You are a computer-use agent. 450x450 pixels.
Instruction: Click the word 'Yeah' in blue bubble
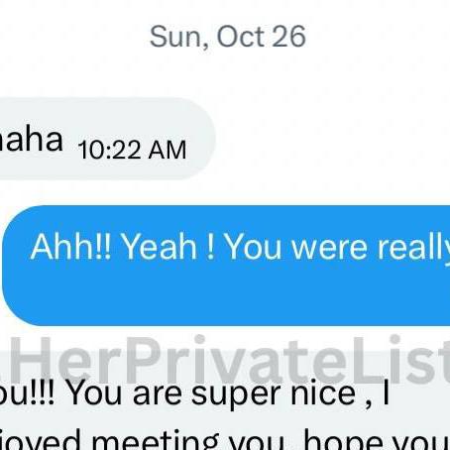(160, 247)
